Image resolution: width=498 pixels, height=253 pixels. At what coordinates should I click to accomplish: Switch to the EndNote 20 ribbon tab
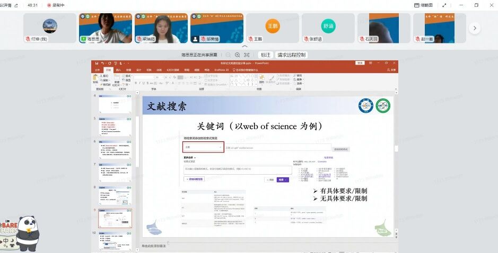pyautogui.click(x=221, y=69)
